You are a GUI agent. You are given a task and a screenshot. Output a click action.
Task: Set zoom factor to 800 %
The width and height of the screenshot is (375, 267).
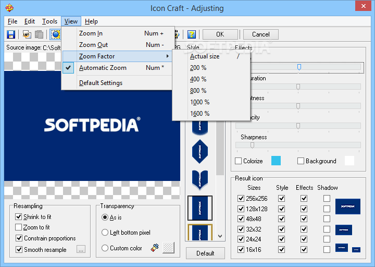click(211, 91)
